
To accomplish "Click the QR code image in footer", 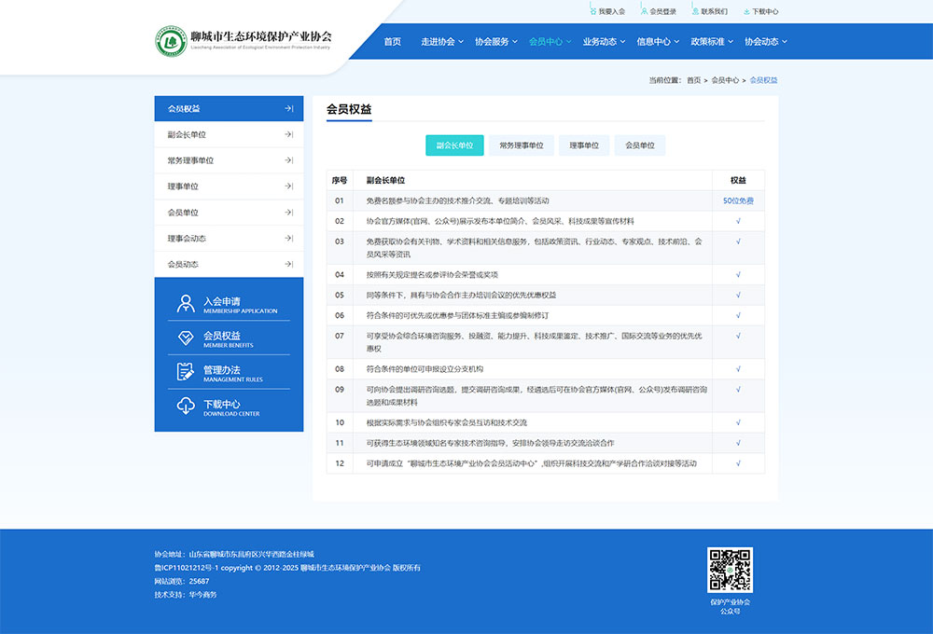I will tap(730, 570).
